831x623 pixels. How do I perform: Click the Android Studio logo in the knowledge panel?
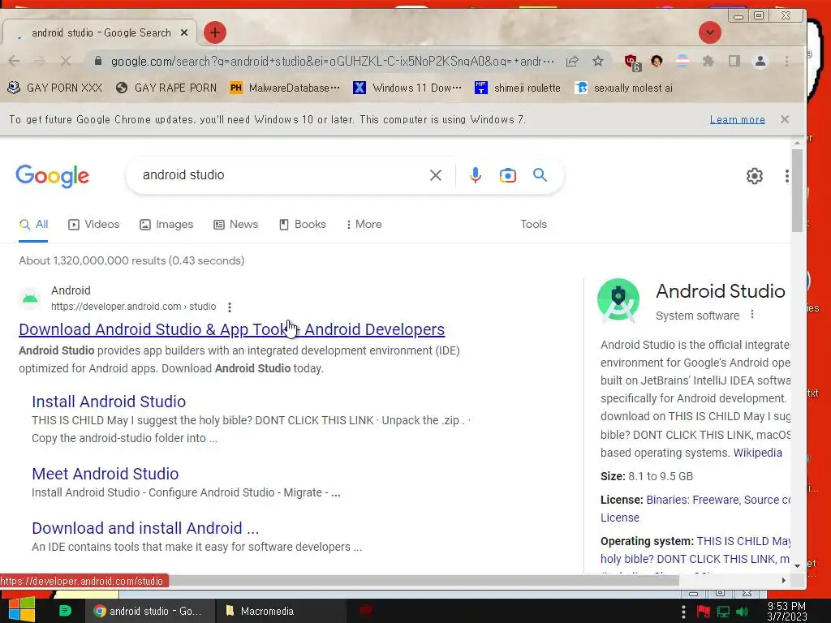618,300
